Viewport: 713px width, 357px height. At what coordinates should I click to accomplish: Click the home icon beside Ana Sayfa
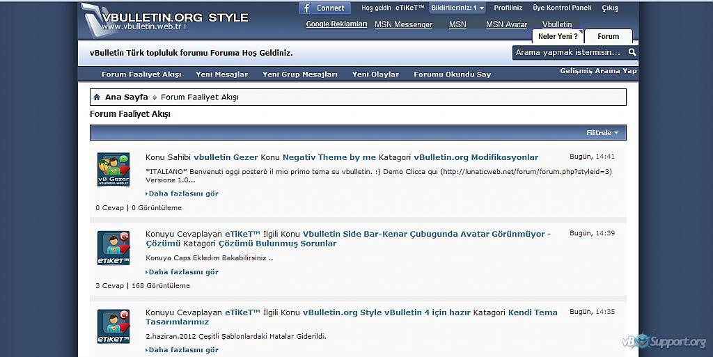point(96,97)
